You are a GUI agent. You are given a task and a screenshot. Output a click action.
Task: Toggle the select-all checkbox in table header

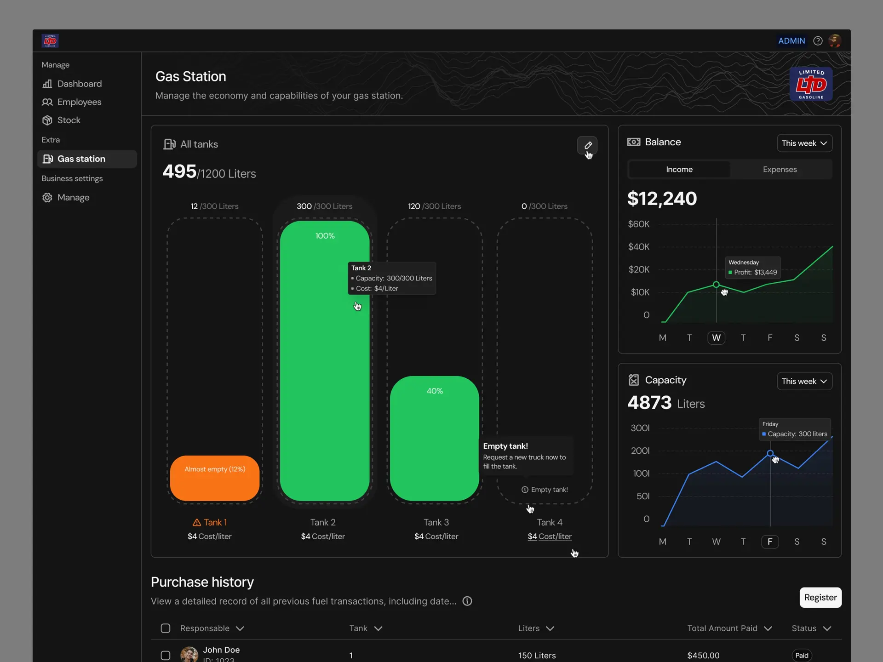pyautogui.click(x=166, y=628)
